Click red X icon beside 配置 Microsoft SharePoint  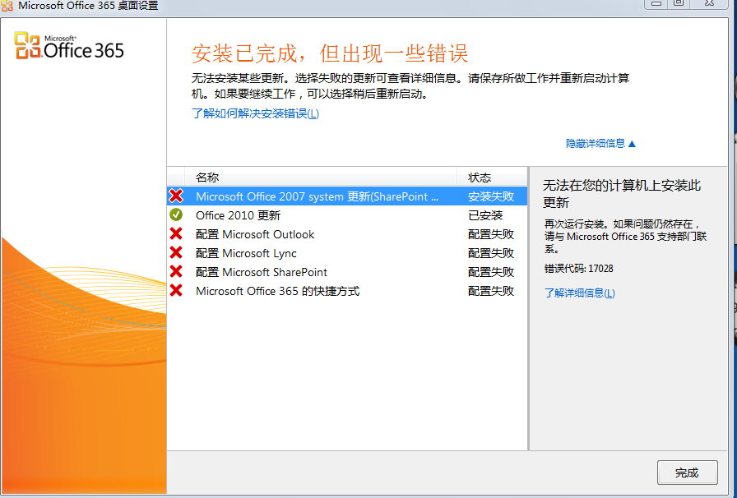pyautogui.click(x=176, y=271)
